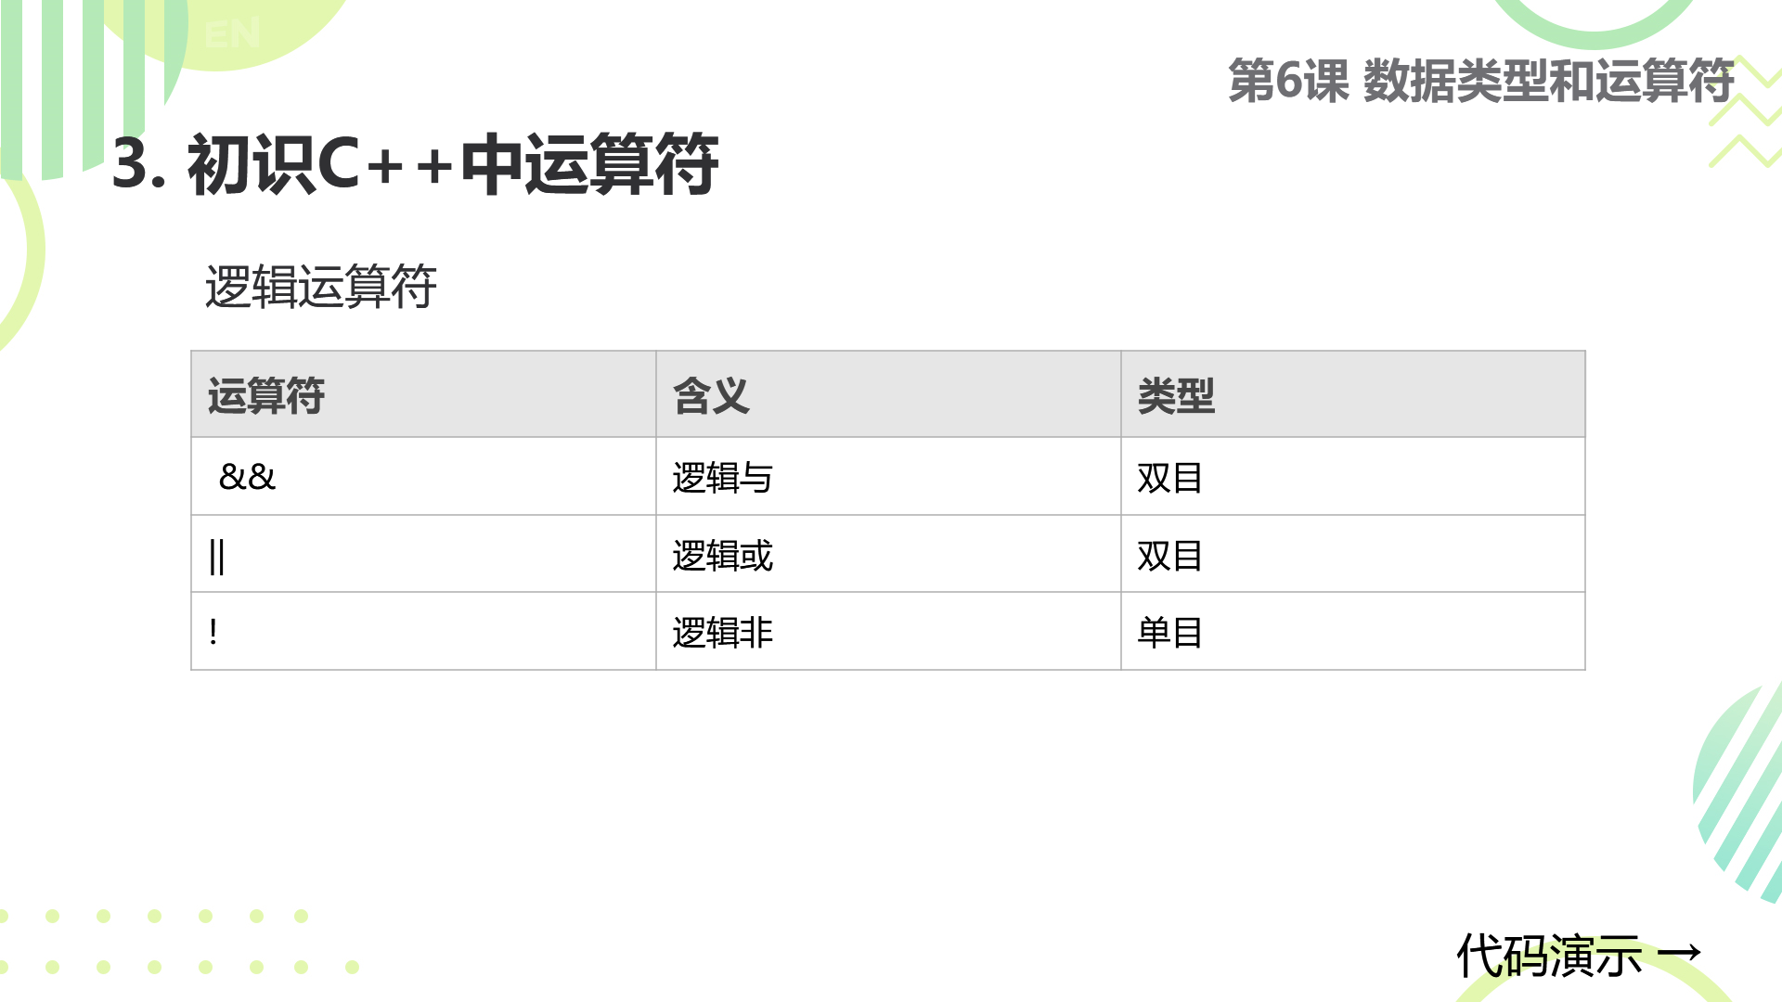Viewport: 1782px width, 1002px height.
Task: Click the 第6课 数据类型和运算符 header
Action: (1480, 81)
